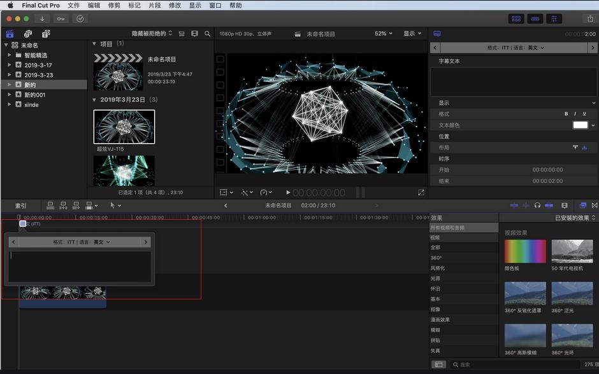The width and height of the screenshot is (599, 374).
Task: Click the browser search magnifier icon
Action: 207,34
